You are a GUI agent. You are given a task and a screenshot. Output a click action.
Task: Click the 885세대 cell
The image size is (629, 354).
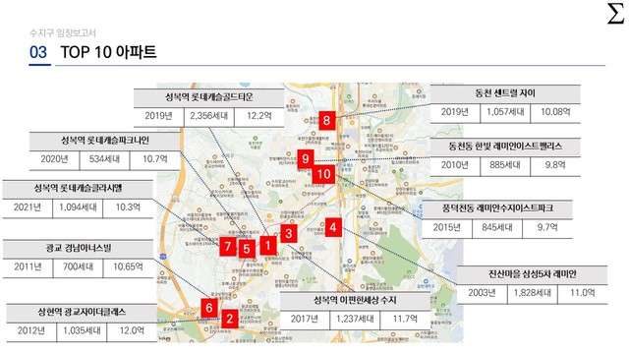coord(505,165)
